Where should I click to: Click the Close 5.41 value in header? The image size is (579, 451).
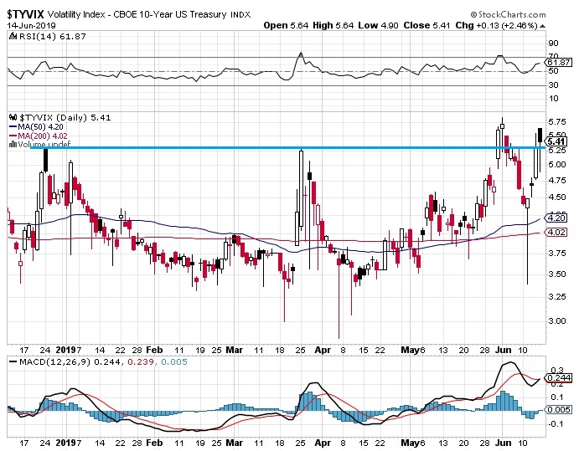point(426,25)
